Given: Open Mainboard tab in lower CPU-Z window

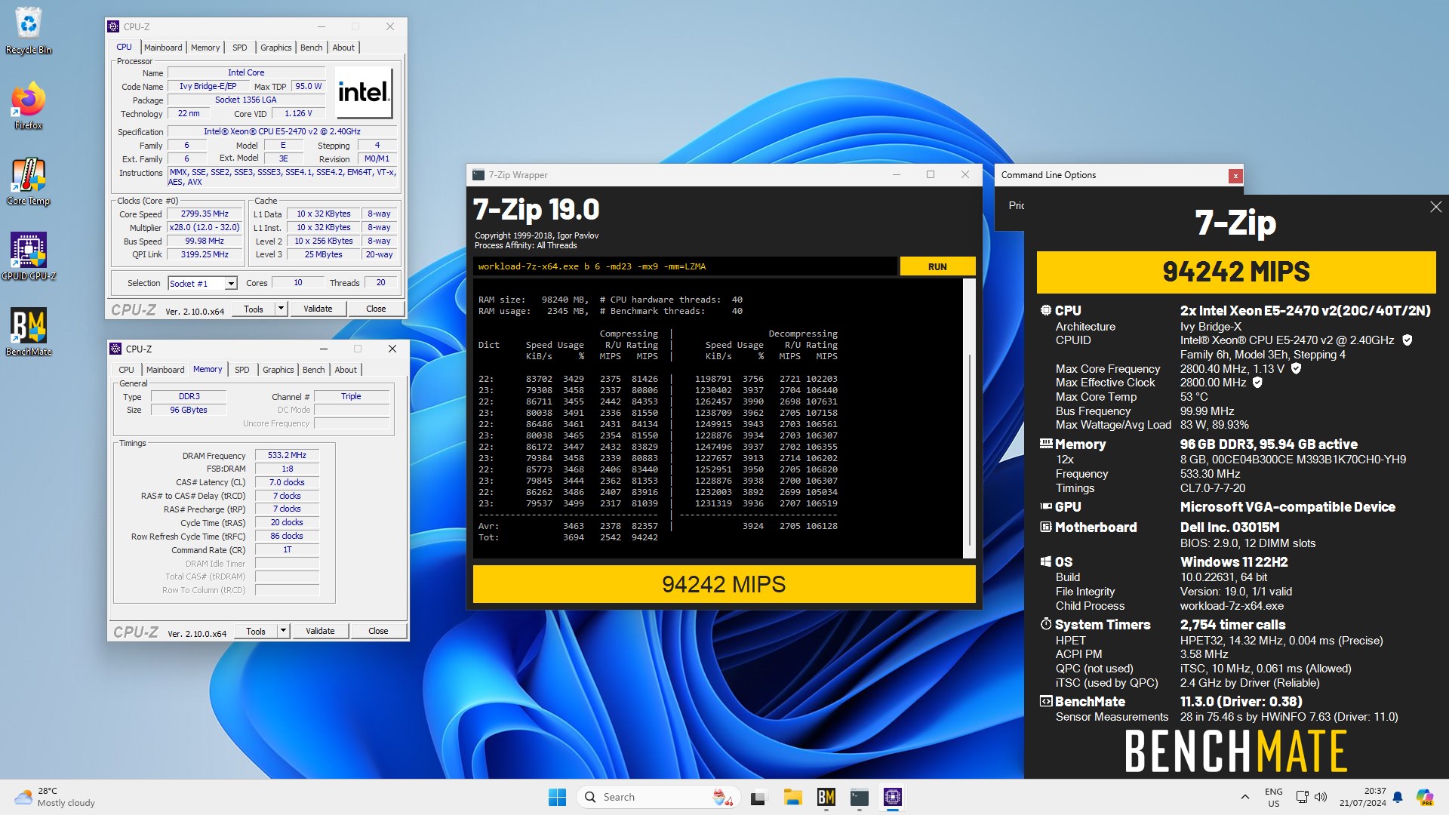Looking at the screenshot, I should (165, 370).
